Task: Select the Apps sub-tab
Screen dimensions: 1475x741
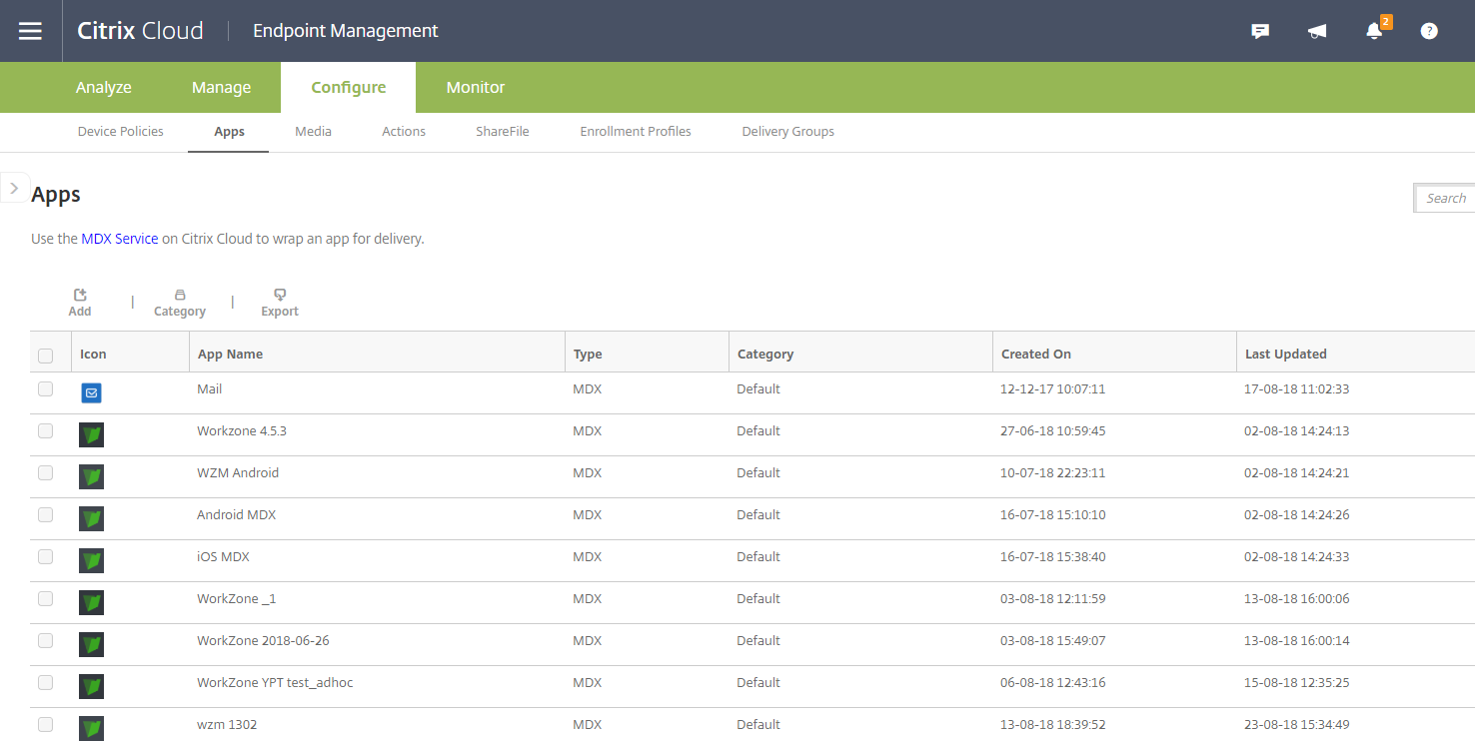Action: click(x=229, y=131)
